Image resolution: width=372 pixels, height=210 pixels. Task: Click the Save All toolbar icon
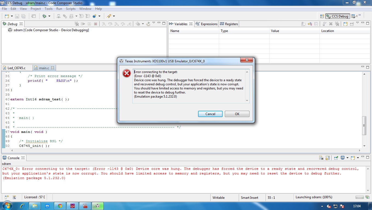pos(24,16)
